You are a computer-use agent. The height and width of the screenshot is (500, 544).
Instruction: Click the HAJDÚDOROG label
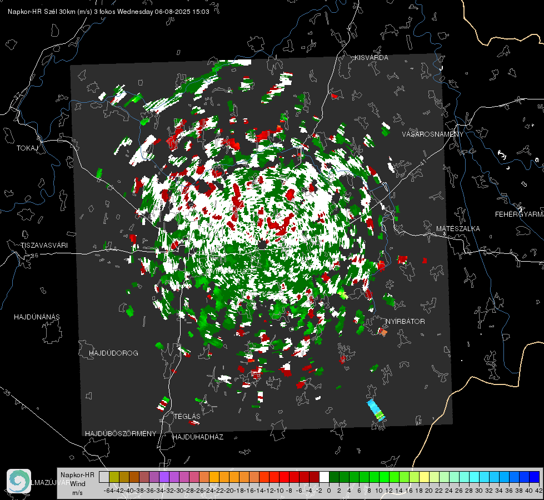click(x=113, y=353)
